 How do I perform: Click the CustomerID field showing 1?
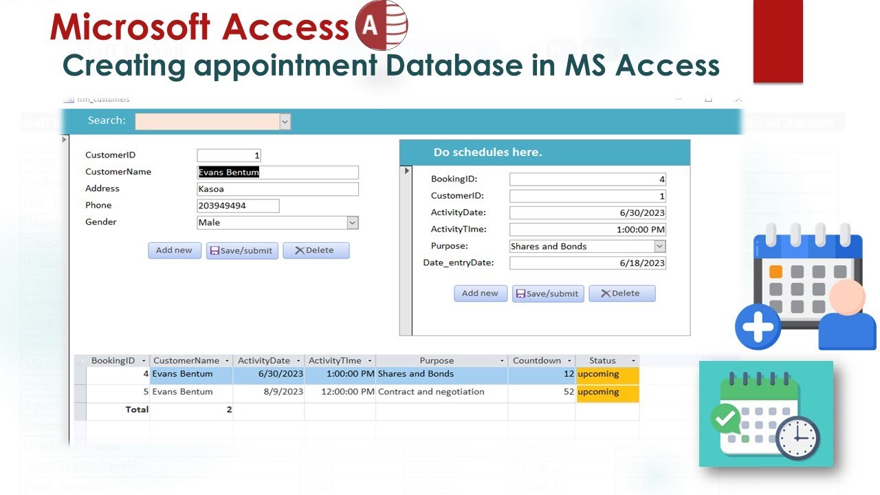(x=229, y=155)
